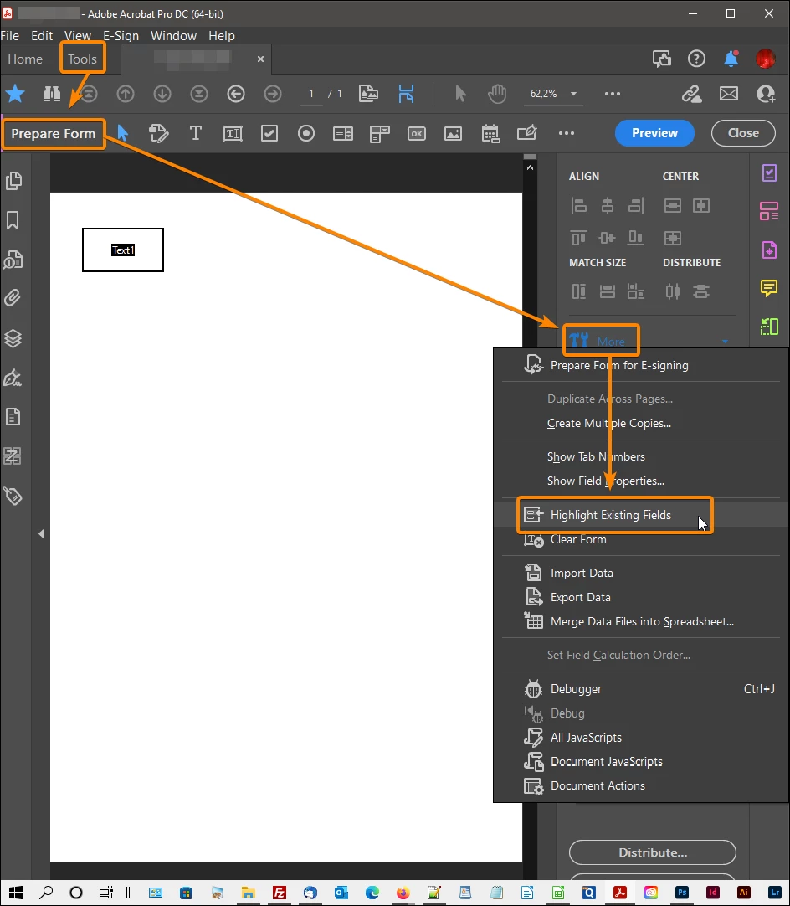Add a radio button field
This screenshot has width=790, height=906.
tap(306, 133)
